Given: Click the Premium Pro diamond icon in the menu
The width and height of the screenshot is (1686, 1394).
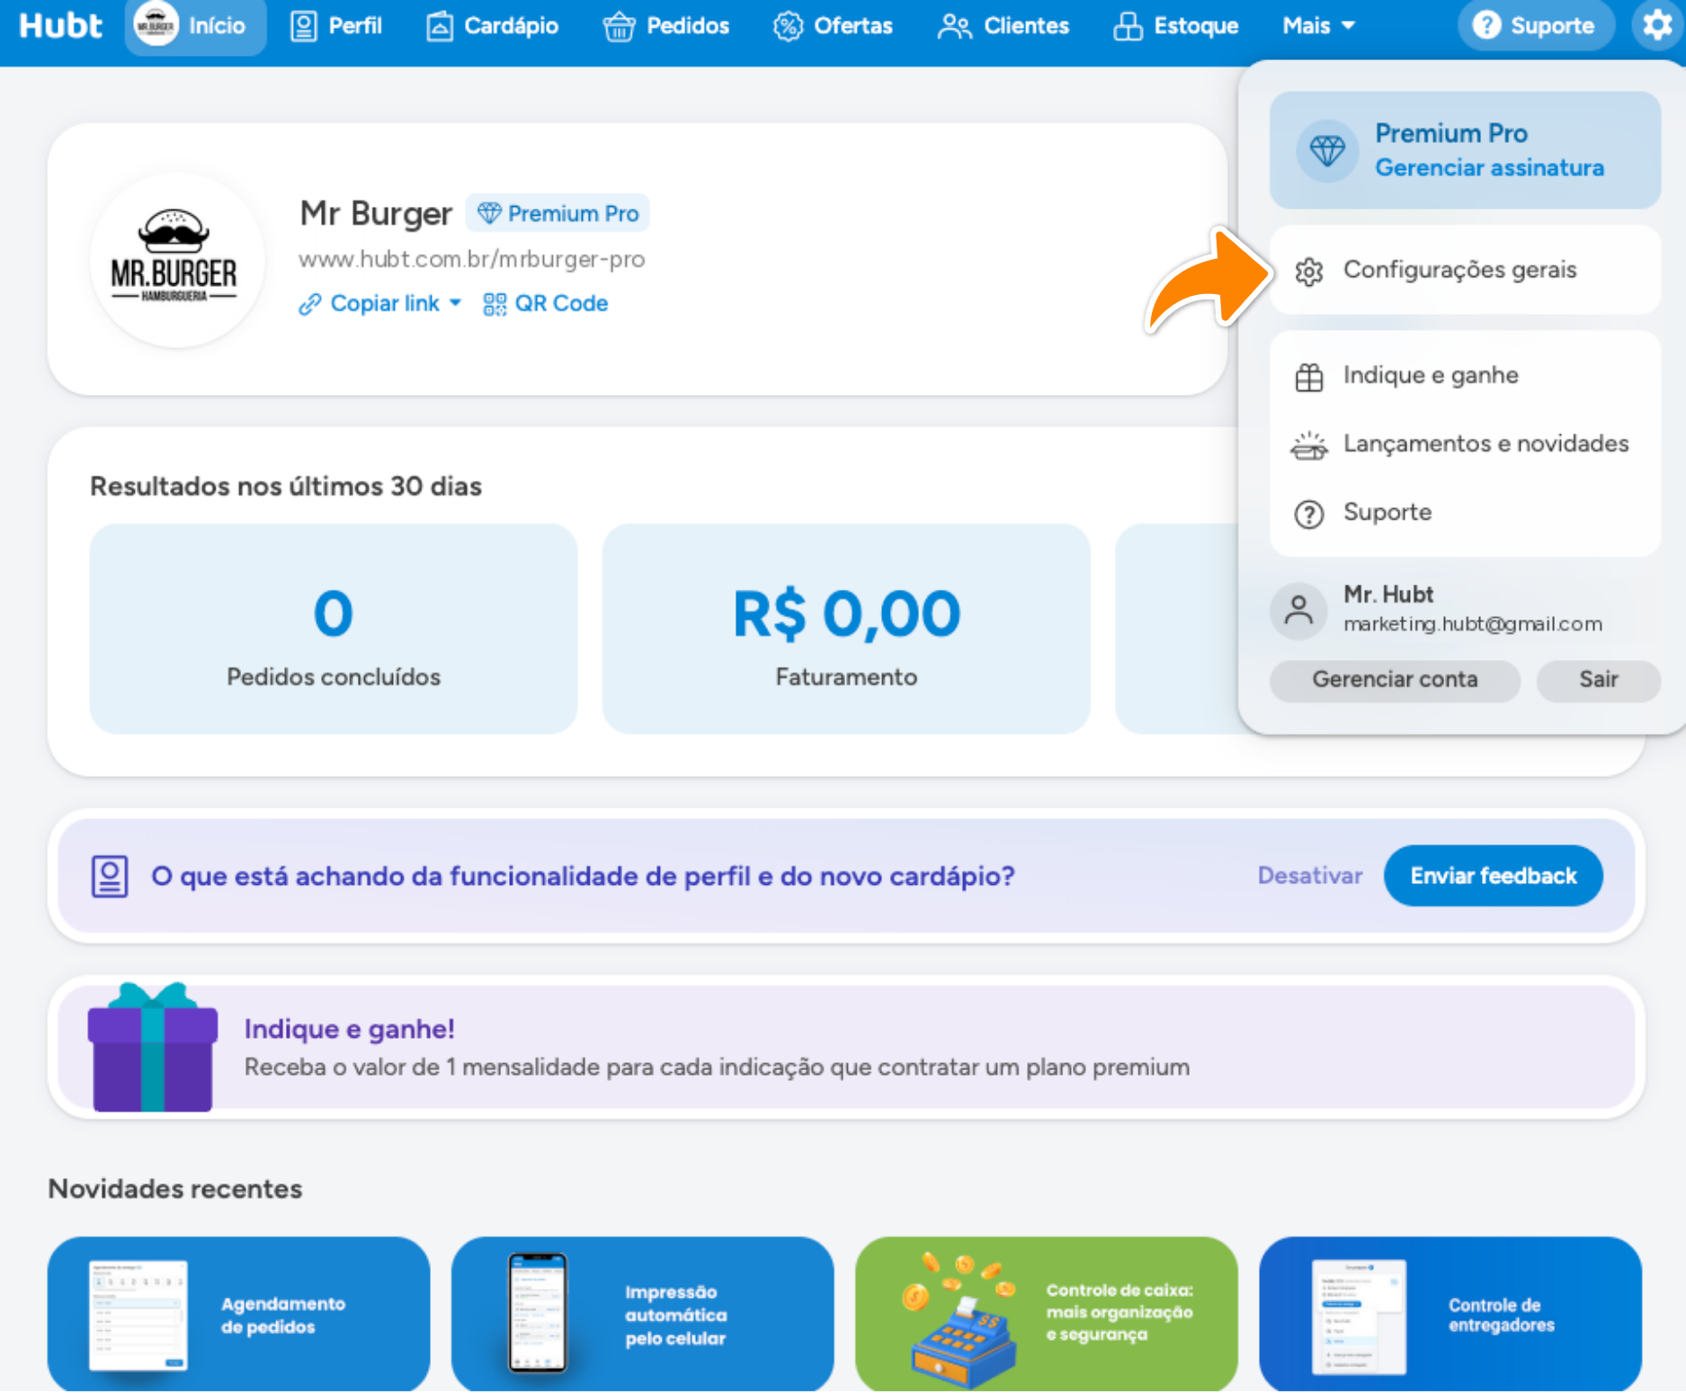Looking at the screenshot, I should point(1327,150).
